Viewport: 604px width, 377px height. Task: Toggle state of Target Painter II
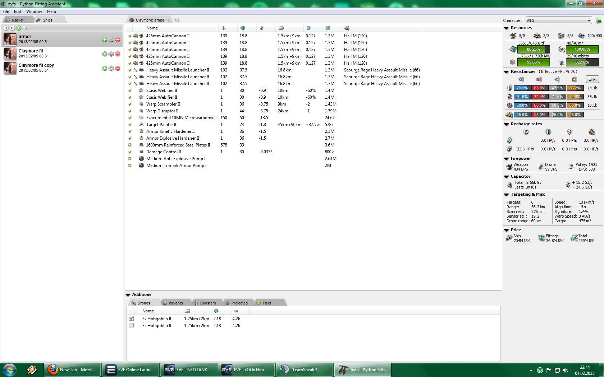(130, 125)
